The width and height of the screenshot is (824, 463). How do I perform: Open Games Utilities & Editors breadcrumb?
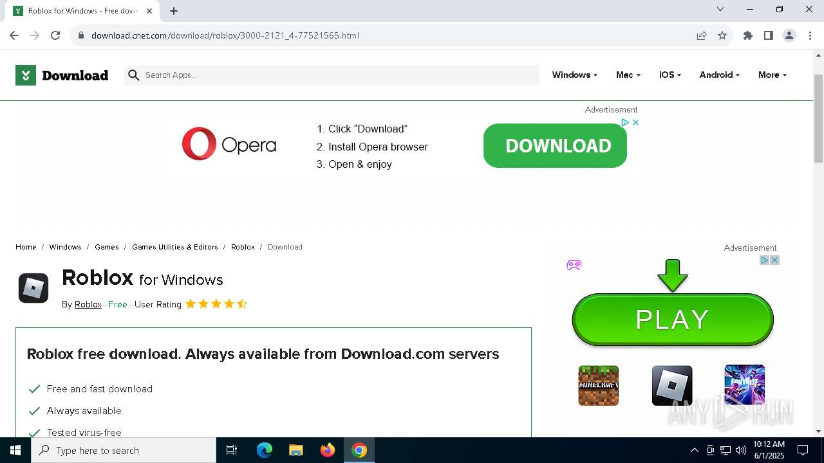pos(175,247)
